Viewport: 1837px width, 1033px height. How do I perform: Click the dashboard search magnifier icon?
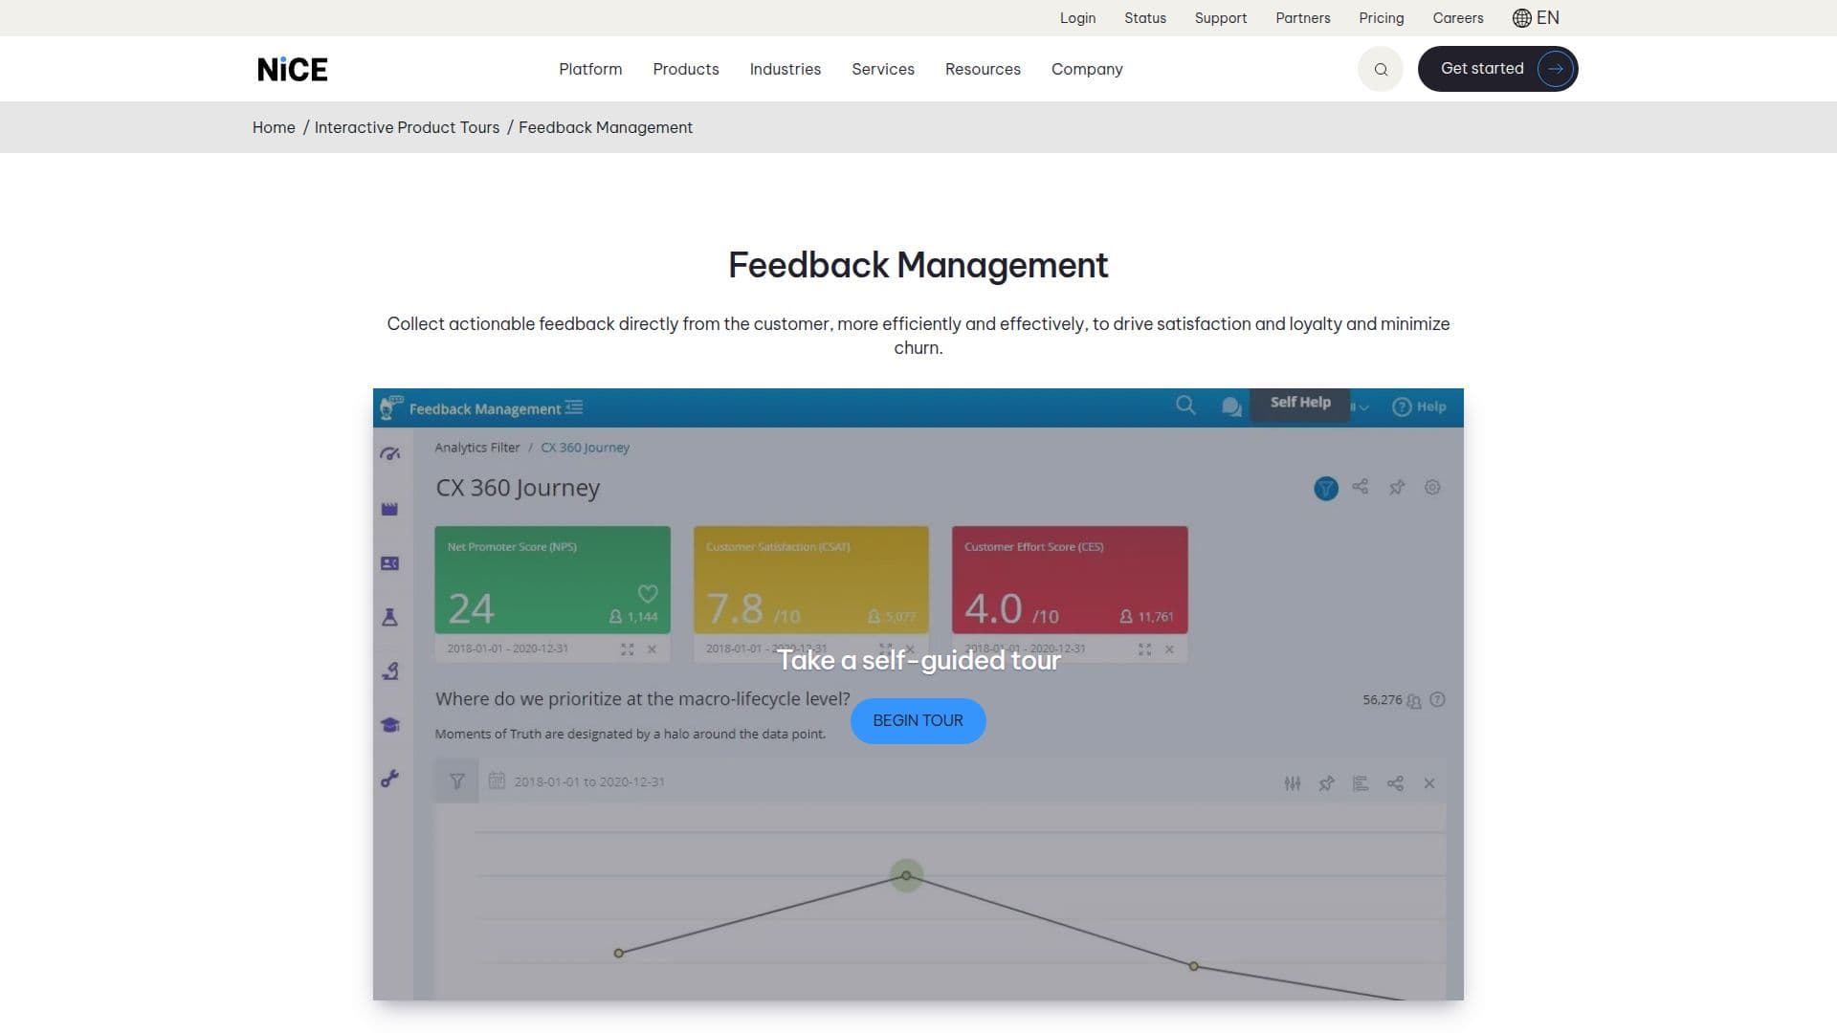click(x=1185, y=406)
